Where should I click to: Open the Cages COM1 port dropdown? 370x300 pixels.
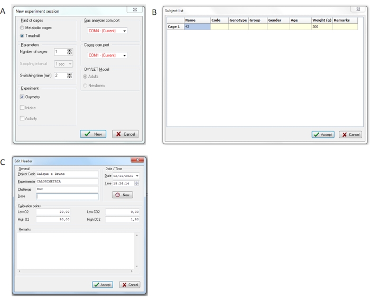(x=124, y=55)
